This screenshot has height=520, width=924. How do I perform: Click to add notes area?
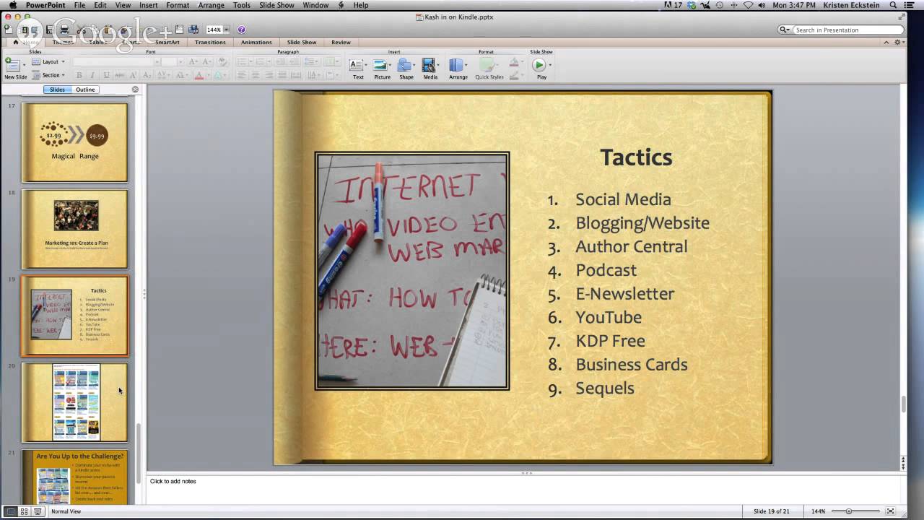523,489
